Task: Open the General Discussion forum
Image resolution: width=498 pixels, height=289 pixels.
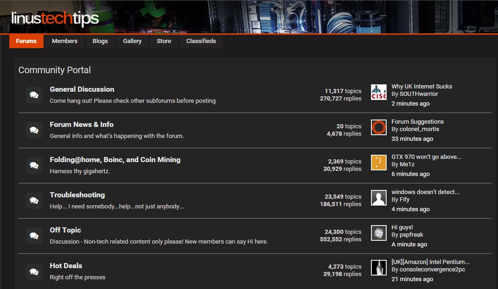Action: [82, 89]
